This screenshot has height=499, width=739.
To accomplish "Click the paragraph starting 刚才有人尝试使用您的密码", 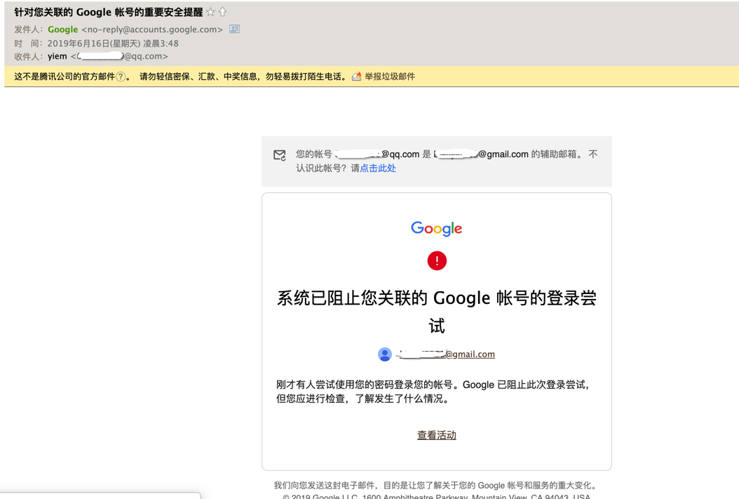I will pos(433,392).
